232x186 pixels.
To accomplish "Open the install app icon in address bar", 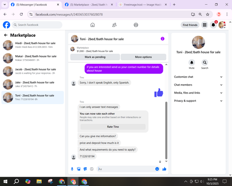I will pyautogui.click(x=193, y=14).
